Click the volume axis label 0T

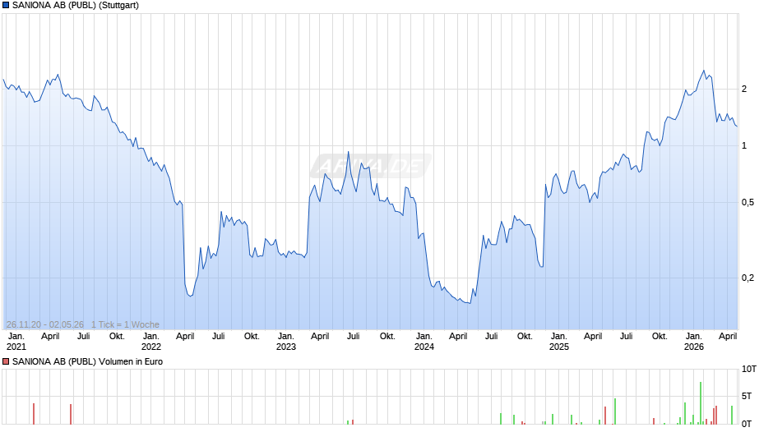(x=747, y=424)
